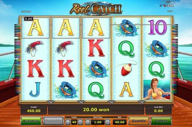Collect the winnings
Viewport: 192px width, 127px height.
pyautogui.click(x=161, y=121)
